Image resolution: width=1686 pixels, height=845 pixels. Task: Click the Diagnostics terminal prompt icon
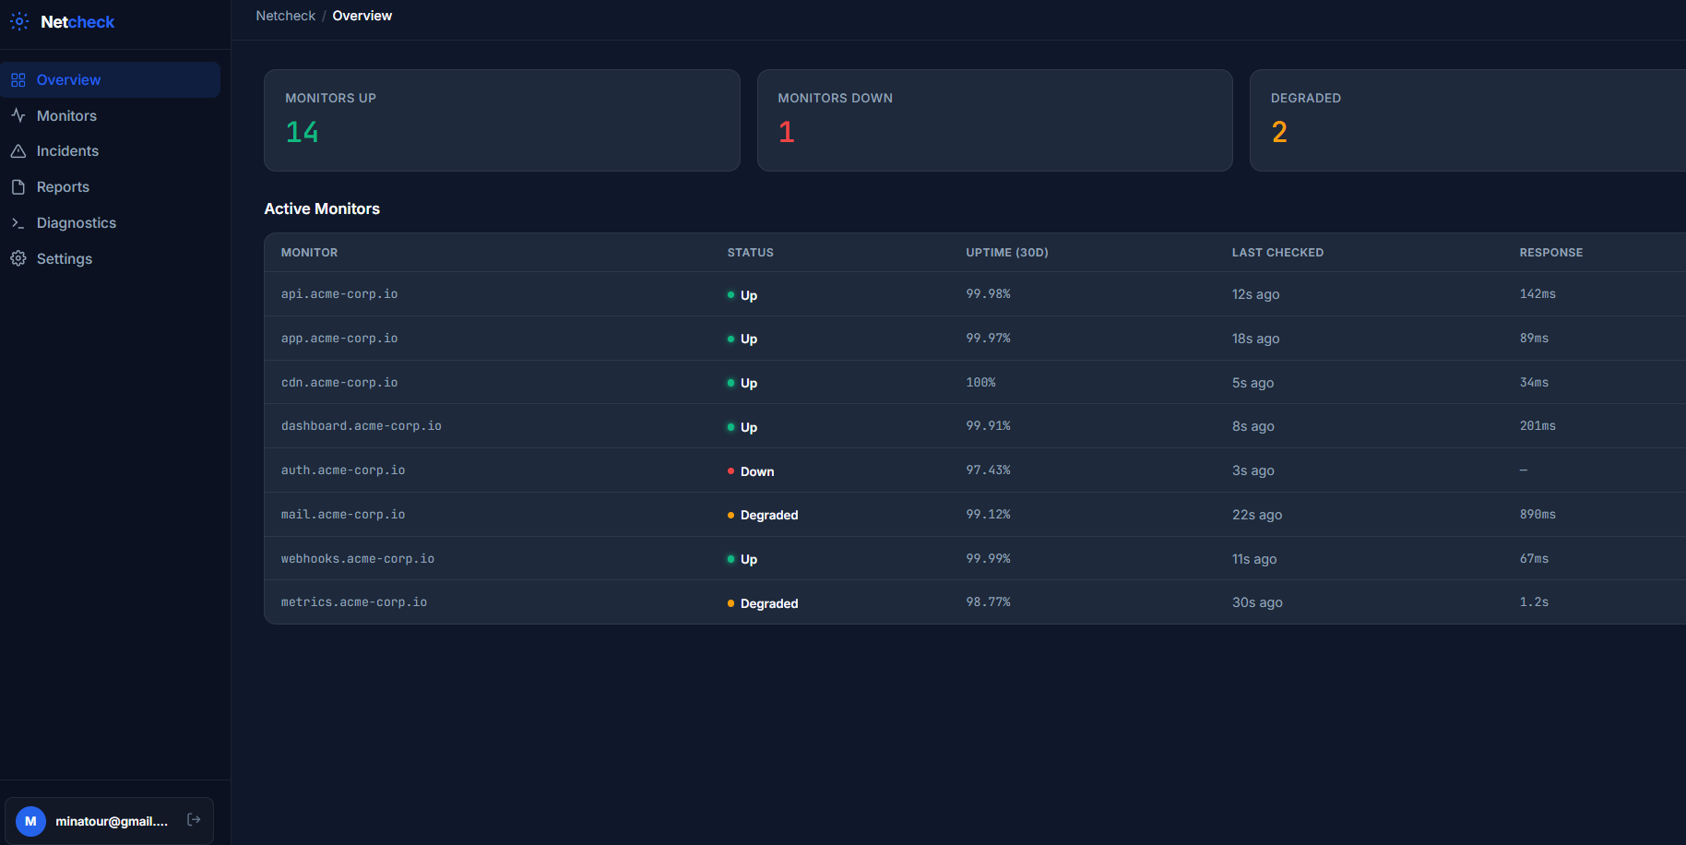18,223
